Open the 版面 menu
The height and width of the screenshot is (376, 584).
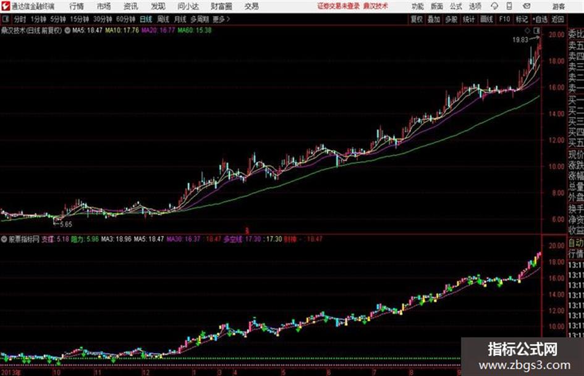[437, 6]
